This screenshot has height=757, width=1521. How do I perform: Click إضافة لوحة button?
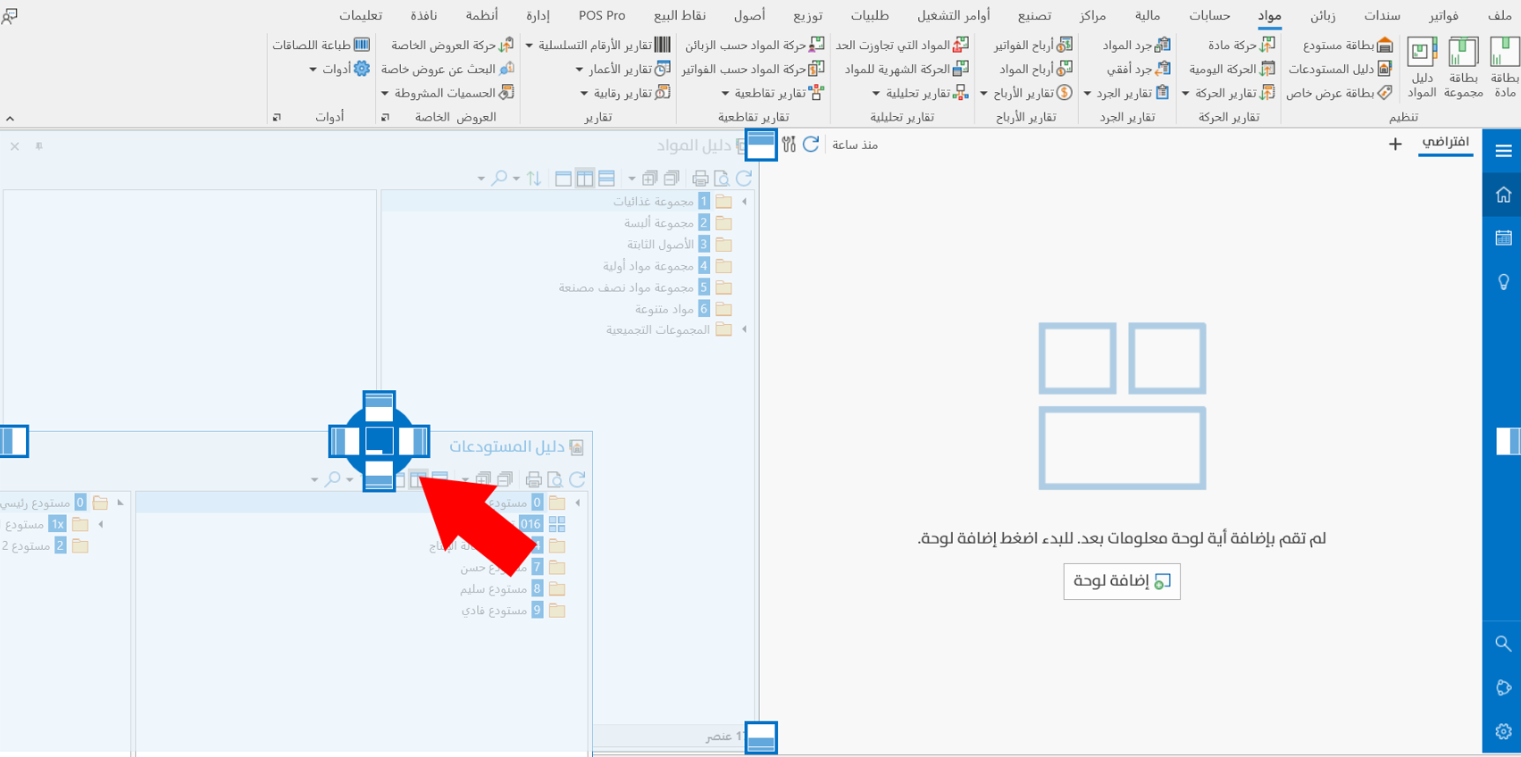tap(1122, 581)
